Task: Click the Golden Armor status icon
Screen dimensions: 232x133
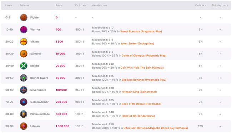Action: click(x=24, y=102)
